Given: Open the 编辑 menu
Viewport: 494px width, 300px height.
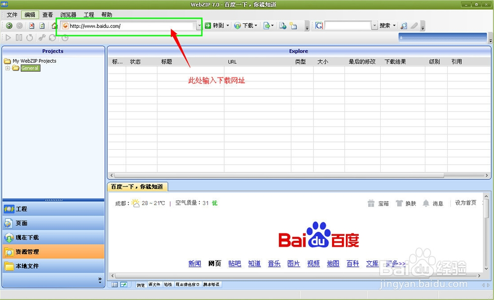Looking at the screenshot, I should point(30,15).
